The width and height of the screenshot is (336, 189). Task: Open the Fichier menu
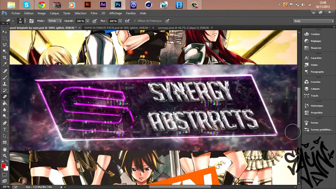[16, 13]
